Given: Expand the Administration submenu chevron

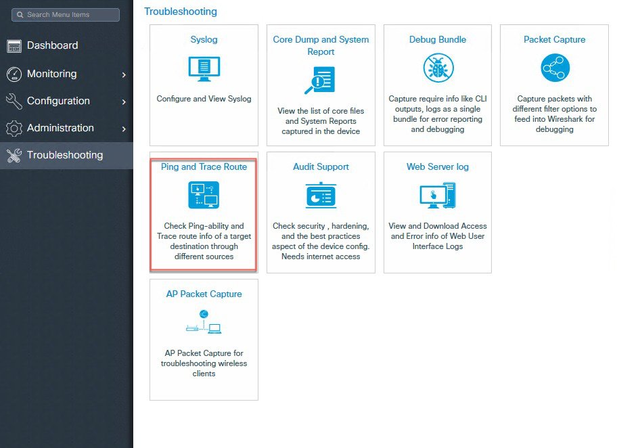Looking at the screenshot, I should (124, 129).
